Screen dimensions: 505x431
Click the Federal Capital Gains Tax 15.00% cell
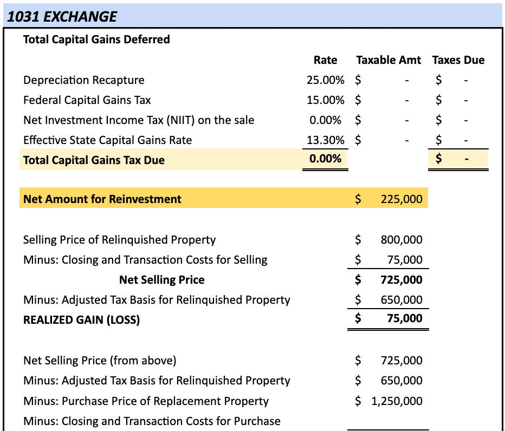[x=325, y=100]
